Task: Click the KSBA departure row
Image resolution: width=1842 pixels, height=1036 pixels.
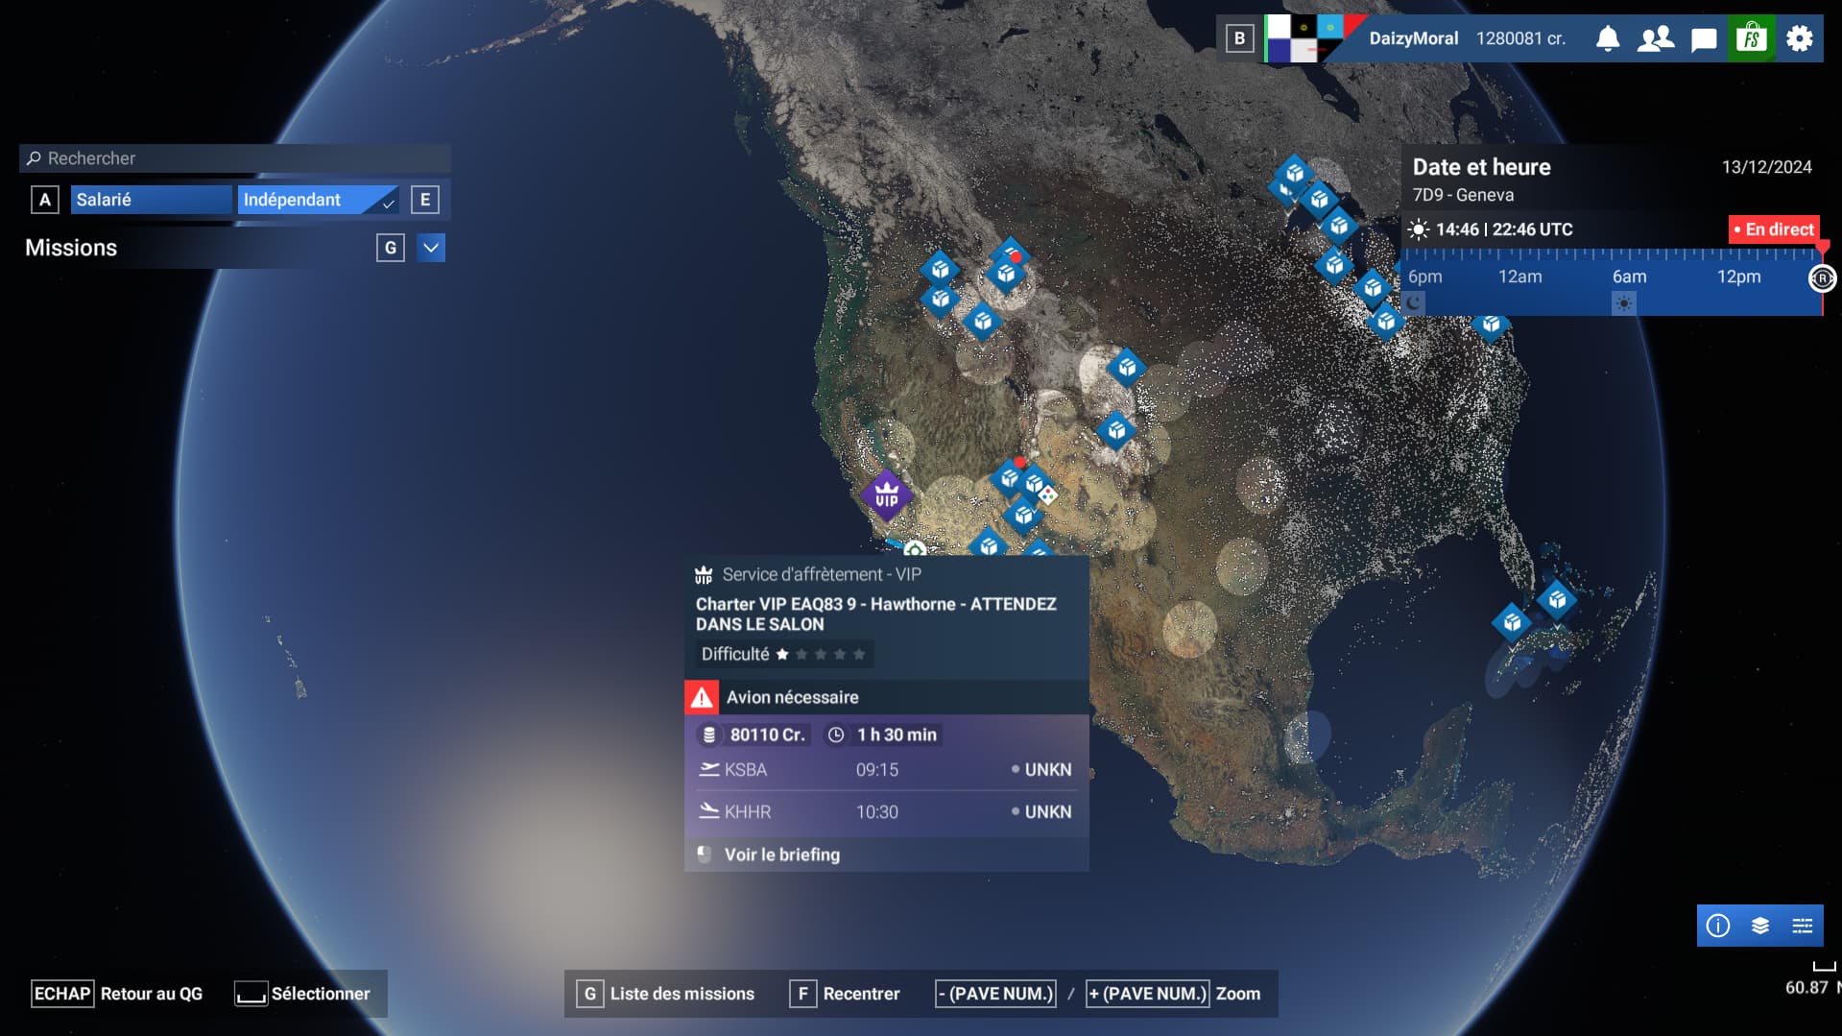Action: (x=886, y=770)
